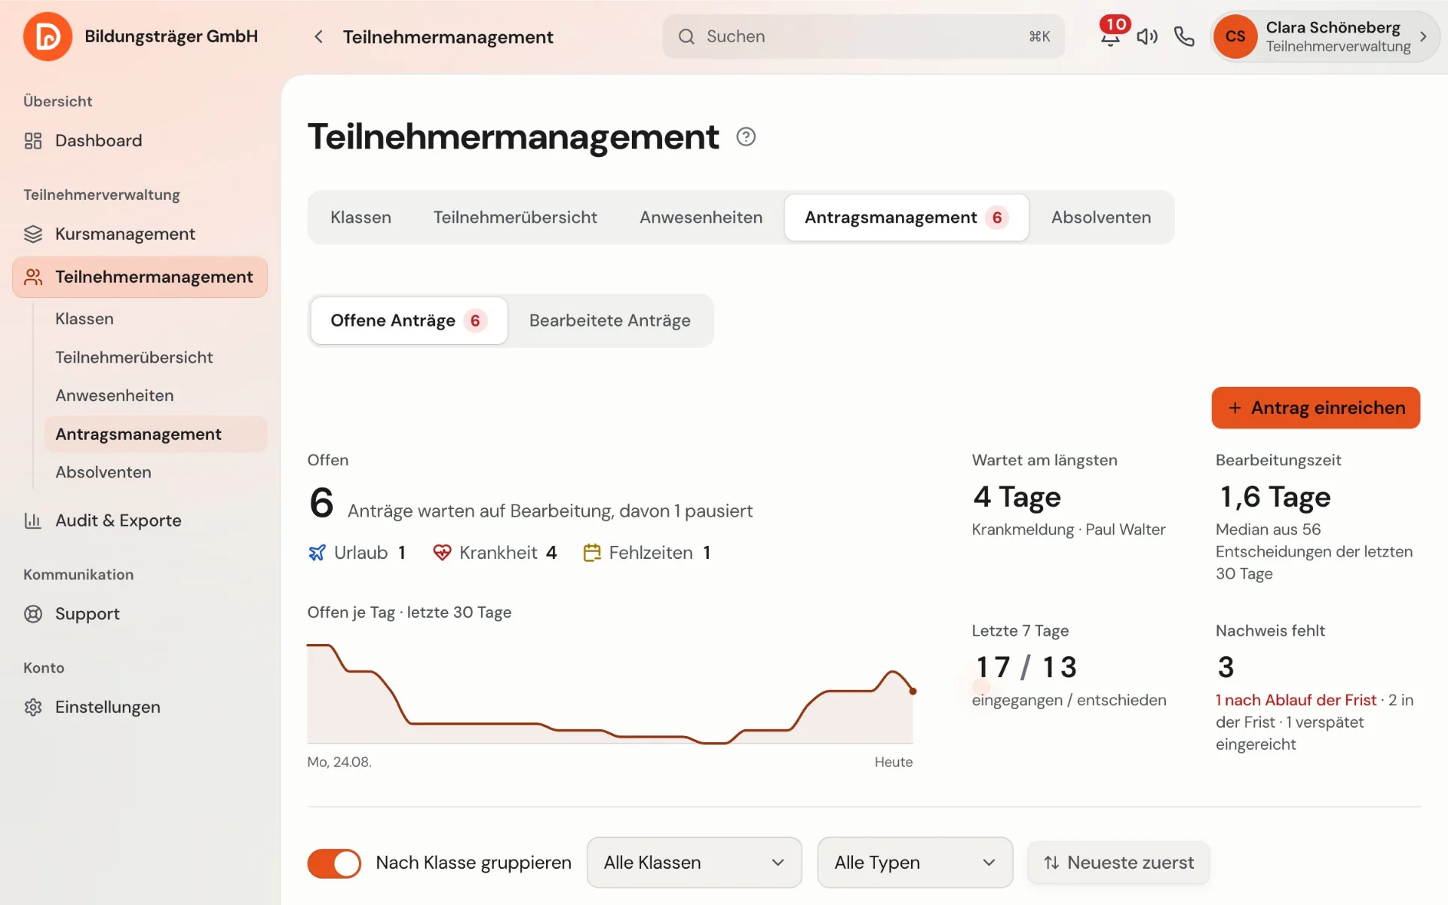Select Antragsmanagement in sidebar submenu
The height and width of the screenshot is (905, 1448).
pos(155,434)
